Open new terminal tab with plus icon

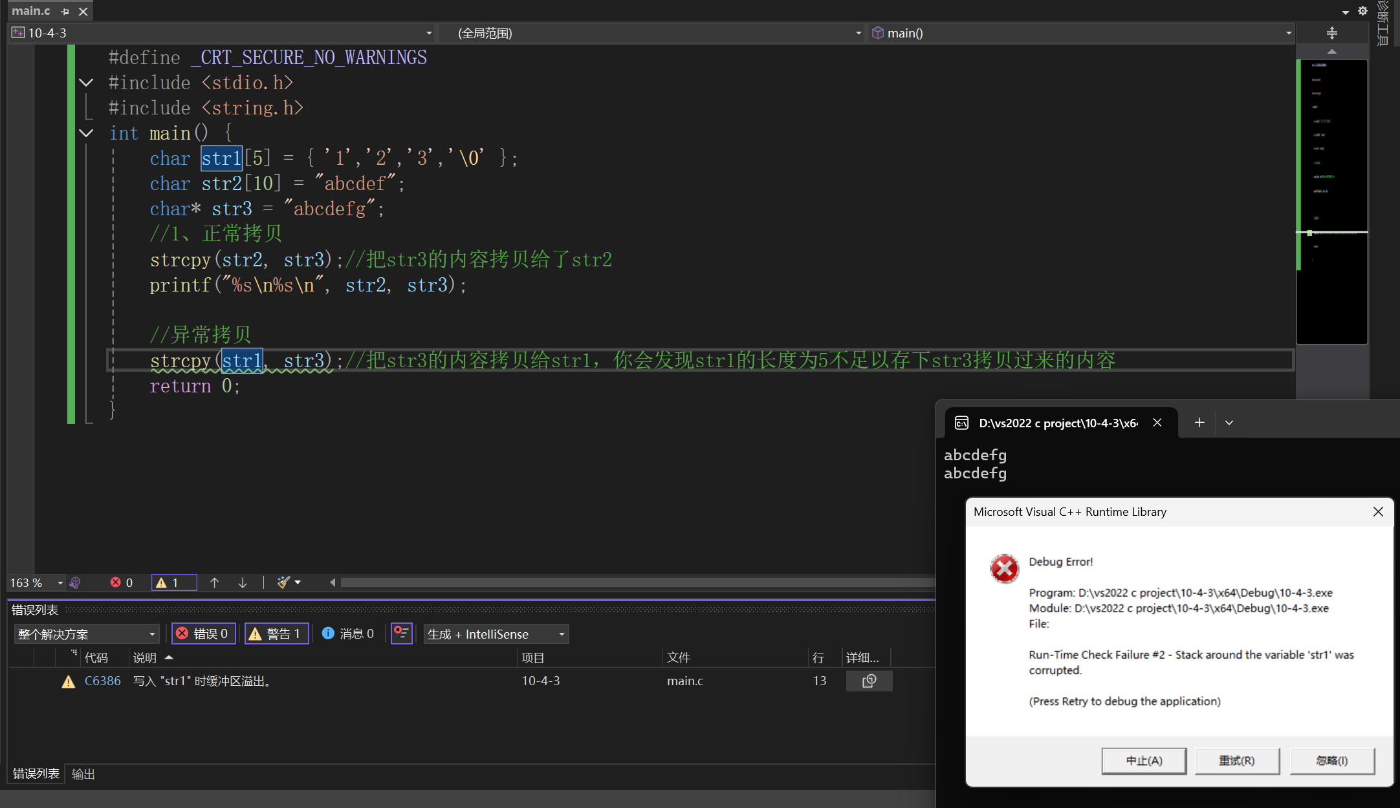tap(1199, 422)
